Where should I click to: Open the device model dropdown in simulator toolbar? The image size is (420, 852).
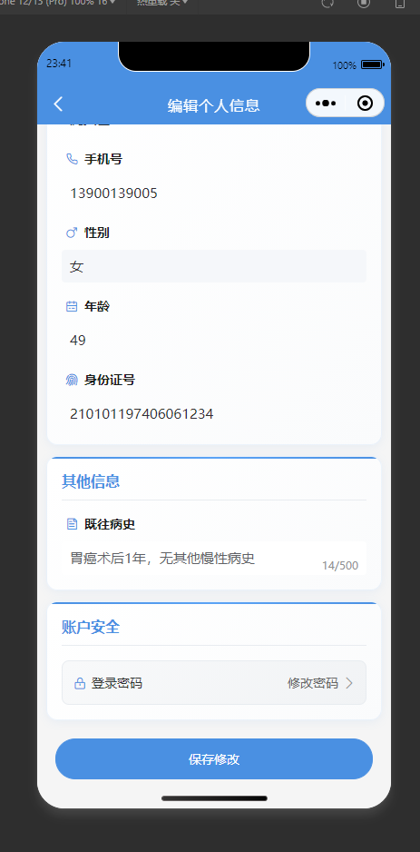58,3
